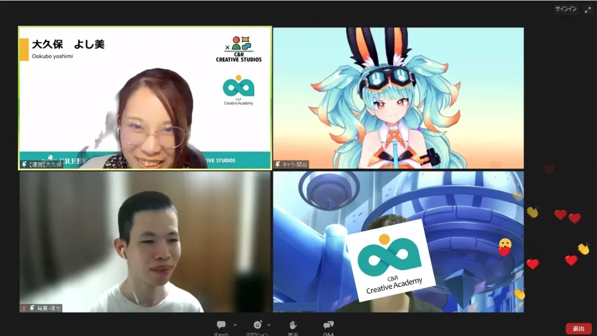
Task: Select the C&R Creative Academy logo video tile
Action: click(x=398, y=242)
